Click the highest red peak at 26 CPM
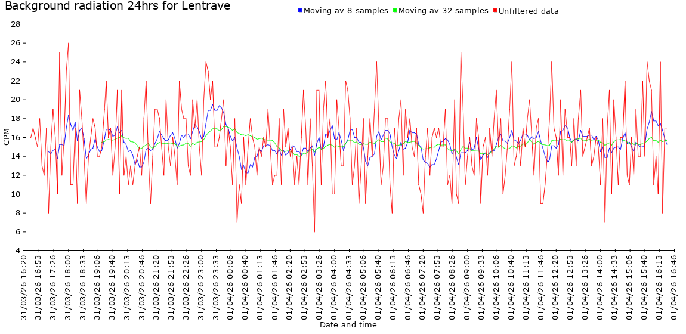Screen dimensions: 686x334 point(69,43)
